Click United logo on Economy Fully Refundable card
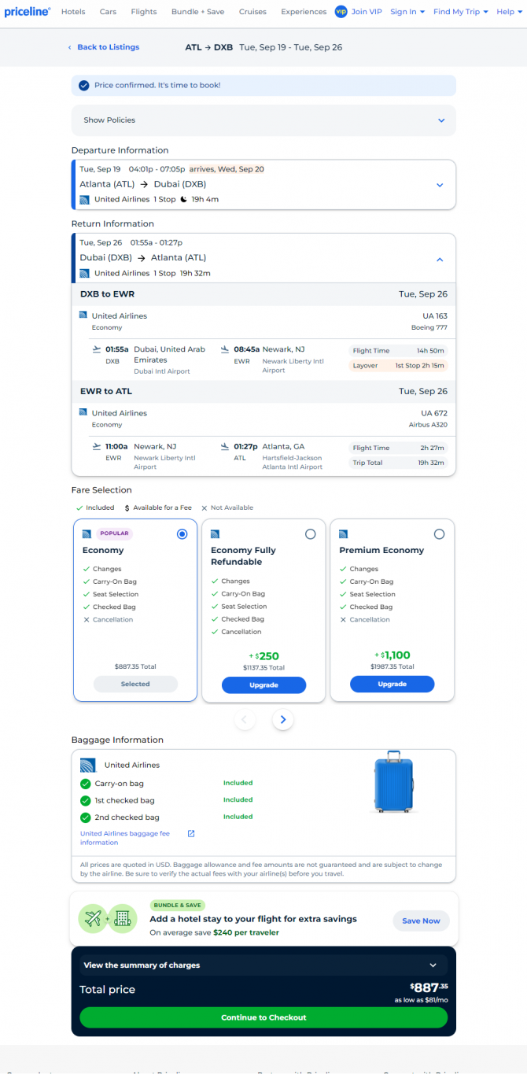This screenshot has height=1074, width=527. pos(215,533)
